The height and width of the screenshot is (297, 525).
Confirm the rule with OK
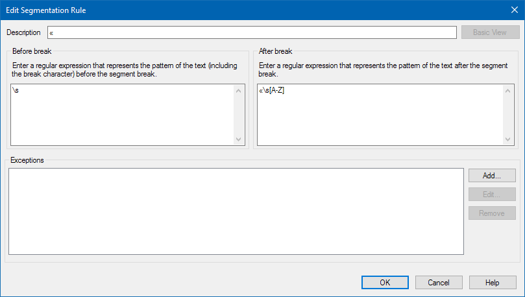click(385, 282)
